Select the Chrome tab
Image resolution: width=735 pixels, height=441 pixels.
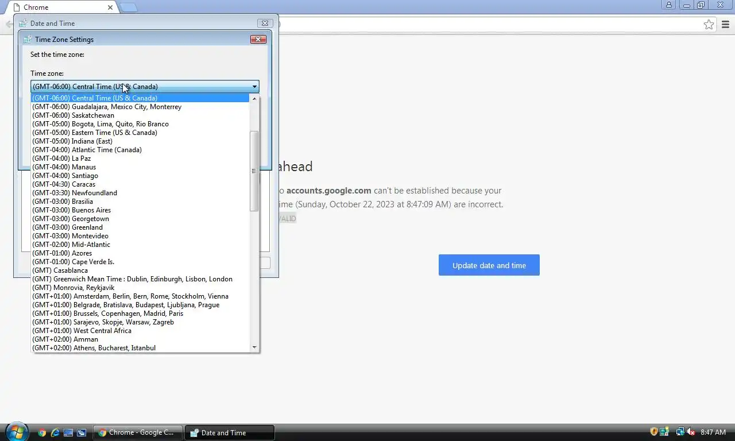tap(61, 7)
